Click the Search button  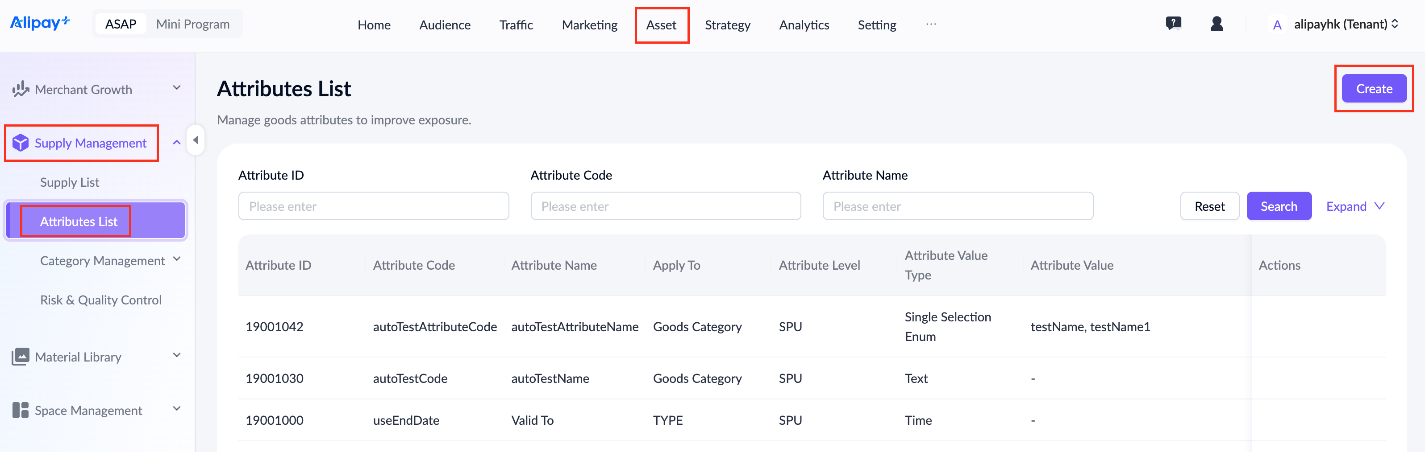click(x=1279, y=206)
